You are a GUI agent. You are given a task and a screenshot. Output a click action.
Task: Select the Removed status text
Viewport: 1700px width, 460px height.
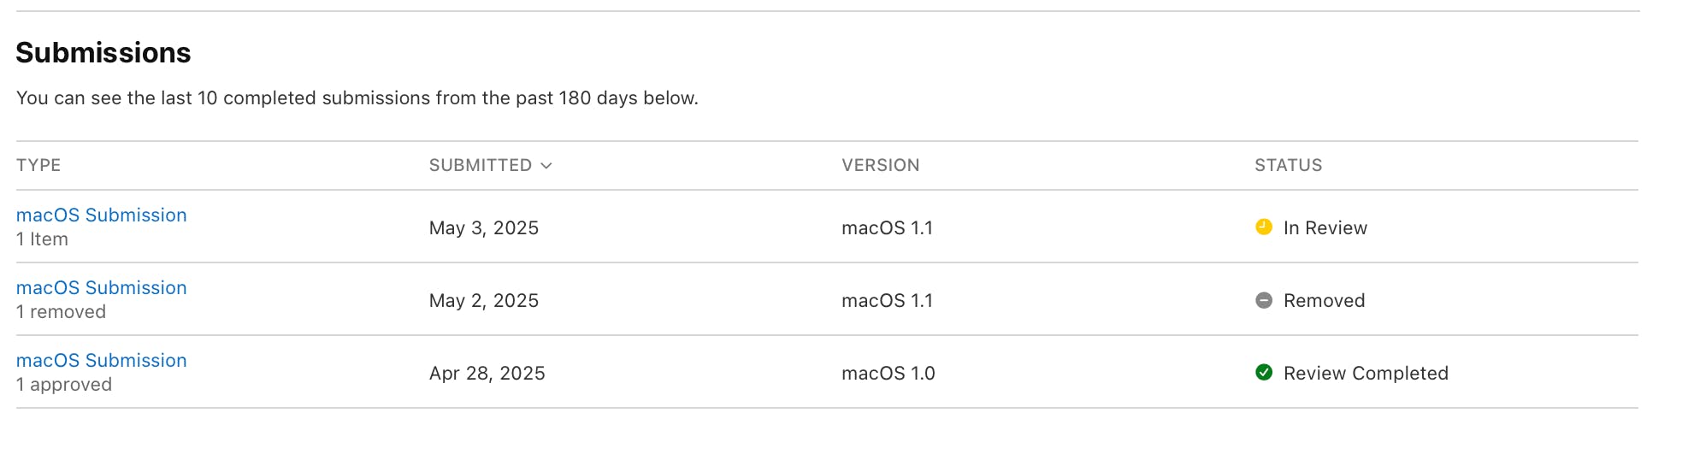click(1324, 300)
